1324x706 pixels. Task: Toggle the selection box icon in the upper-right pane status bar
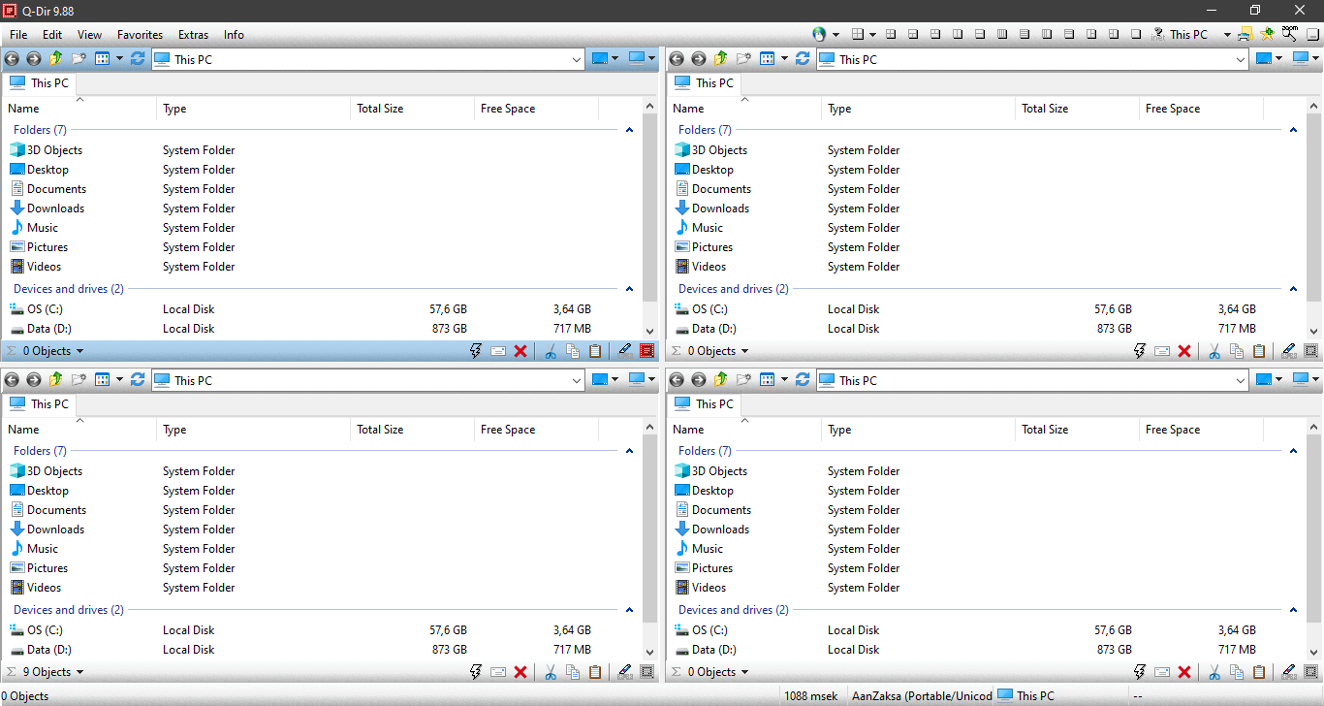click(1311, 351)
